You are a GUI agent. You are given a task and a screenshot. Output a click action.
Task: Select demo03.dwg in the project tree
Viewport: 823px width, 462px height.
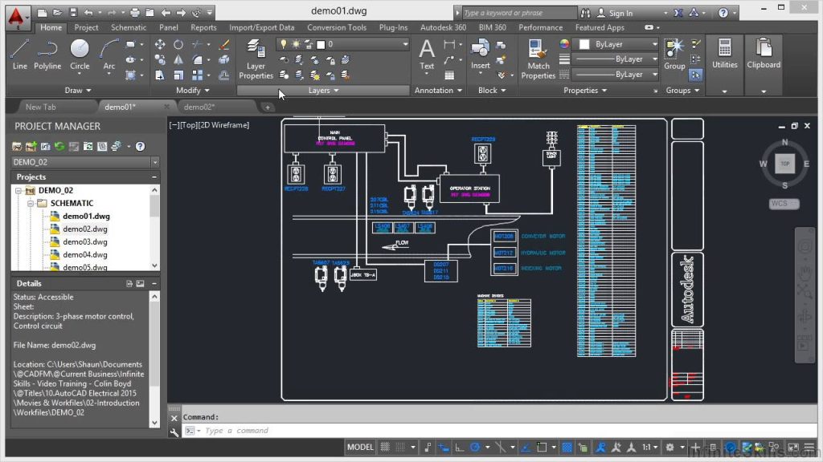point(84,241)
